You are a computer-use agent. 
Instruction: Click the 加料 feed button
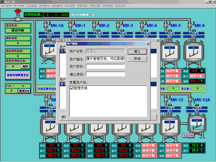click(x=25, y=67)
